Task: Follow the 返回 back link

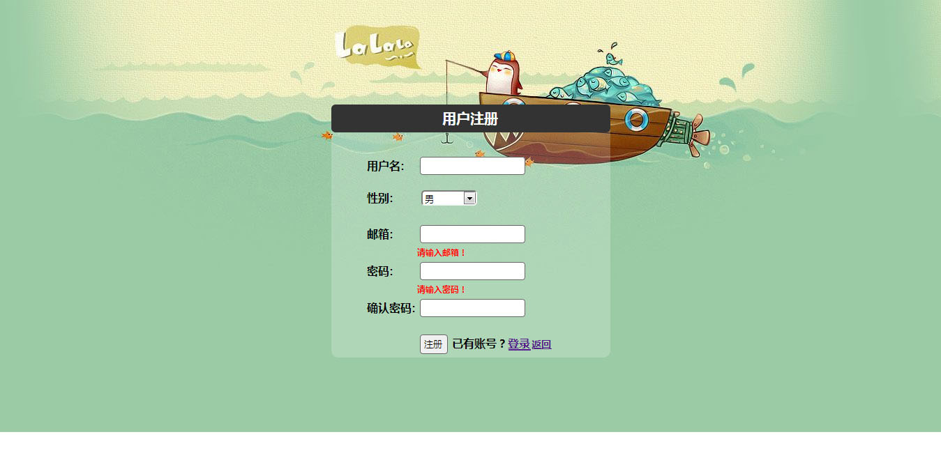Action: click(x=541, y=344)
